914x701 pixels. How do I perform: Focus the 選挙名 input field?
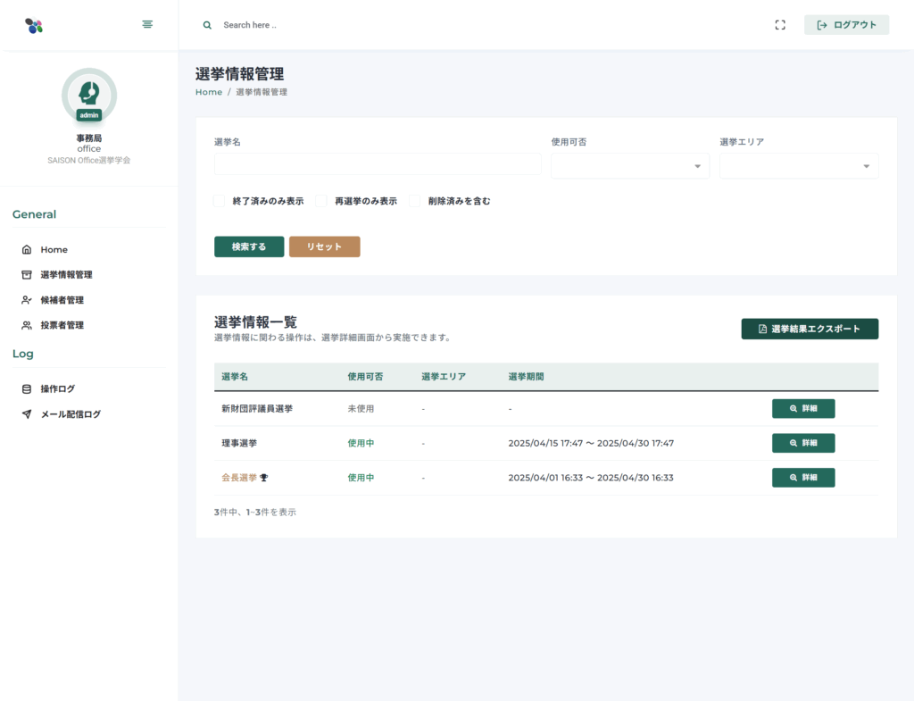(378, 164)
